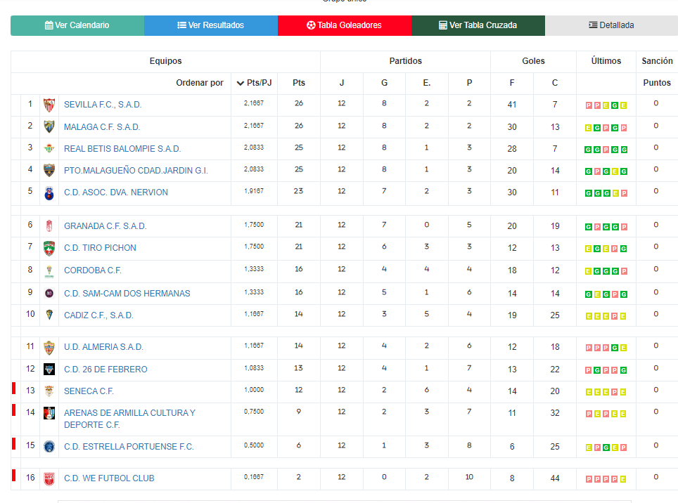
Task: Click the last result badge in Seneca C.F. row
Action: click(623, 392)
